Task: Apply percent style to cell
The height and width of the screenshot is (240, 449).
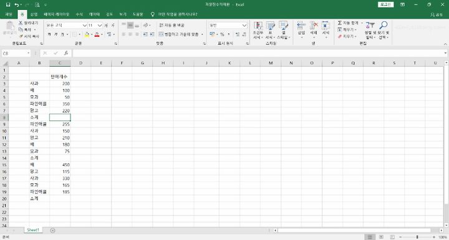Action: point(222,34)
